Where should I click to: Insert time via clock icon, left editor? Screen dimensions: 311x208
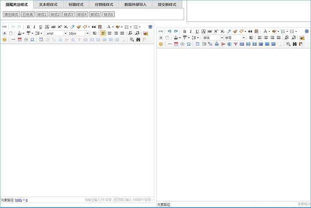(26, 39)
